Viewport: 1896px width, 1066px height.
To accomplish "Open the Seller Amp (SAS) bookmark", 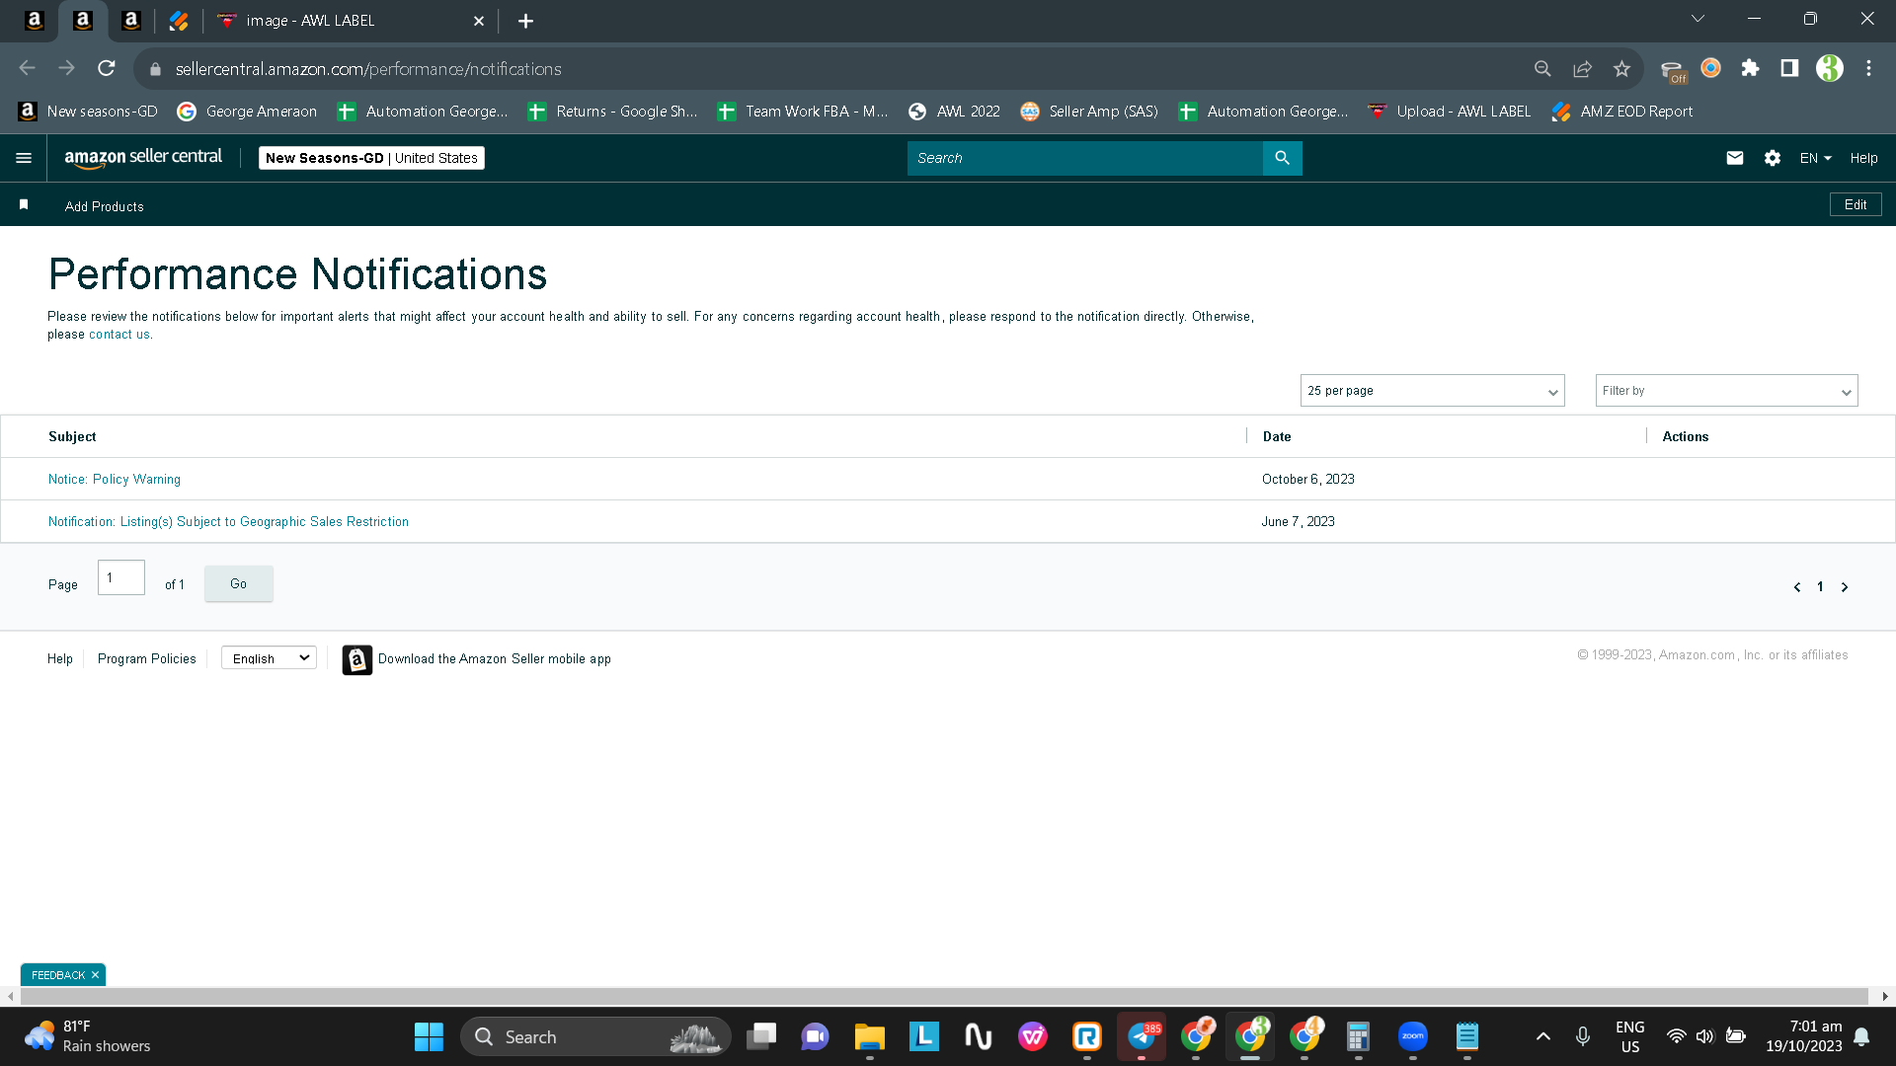I will click(x=1089, y=112).
